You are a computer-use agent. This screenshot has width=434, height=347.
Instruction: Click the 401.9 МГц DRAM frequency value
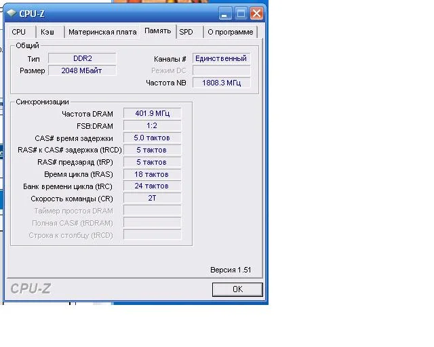pyautogui.click(x=152, y=113)
